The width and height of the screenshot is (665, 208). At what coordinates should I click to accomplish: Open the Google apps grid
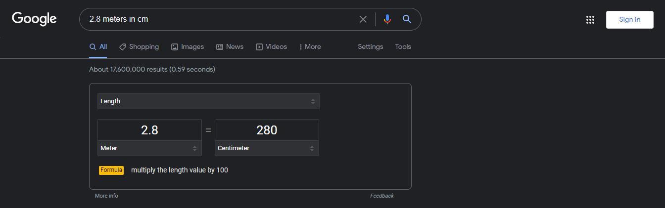590,20
